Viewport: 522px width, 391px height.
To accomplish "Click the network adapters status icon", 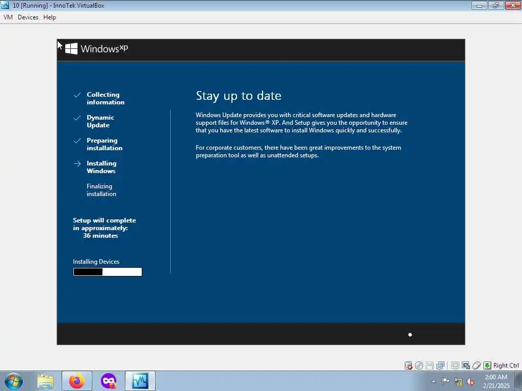I will (x=440, y=366).
